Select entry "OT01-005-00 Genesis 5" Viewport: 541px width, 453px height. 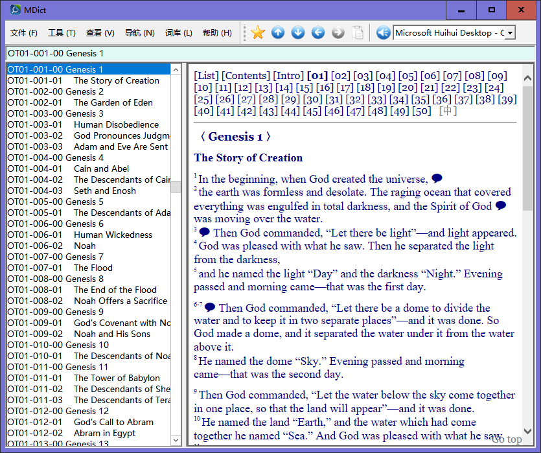(x=89, y=202)
